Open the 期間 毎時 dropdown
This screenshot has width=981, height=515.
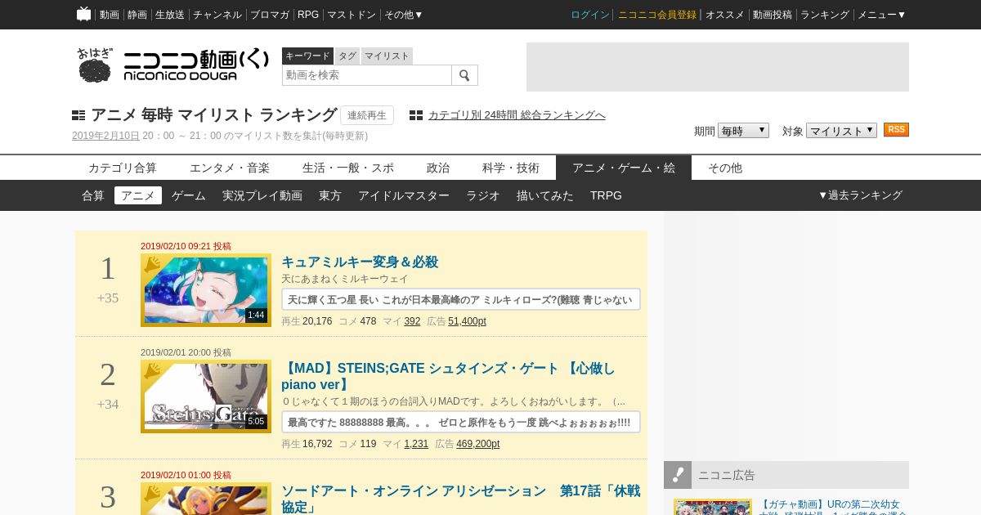743,131
